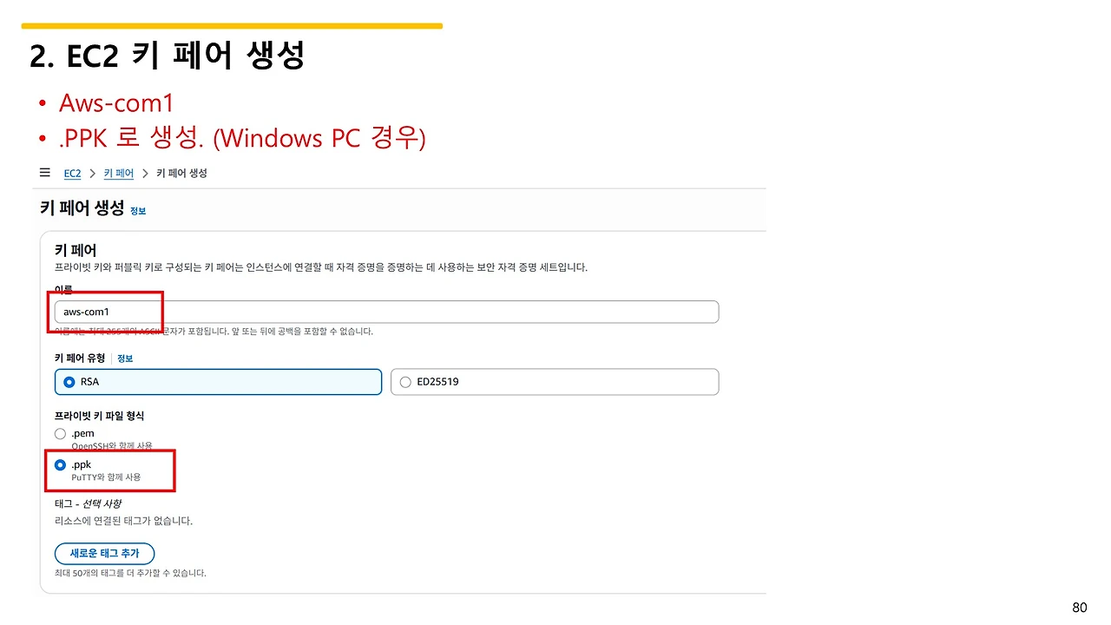
Task: Click the chevron after EC2 breadcrumb
Action: (x=92, y=174)
